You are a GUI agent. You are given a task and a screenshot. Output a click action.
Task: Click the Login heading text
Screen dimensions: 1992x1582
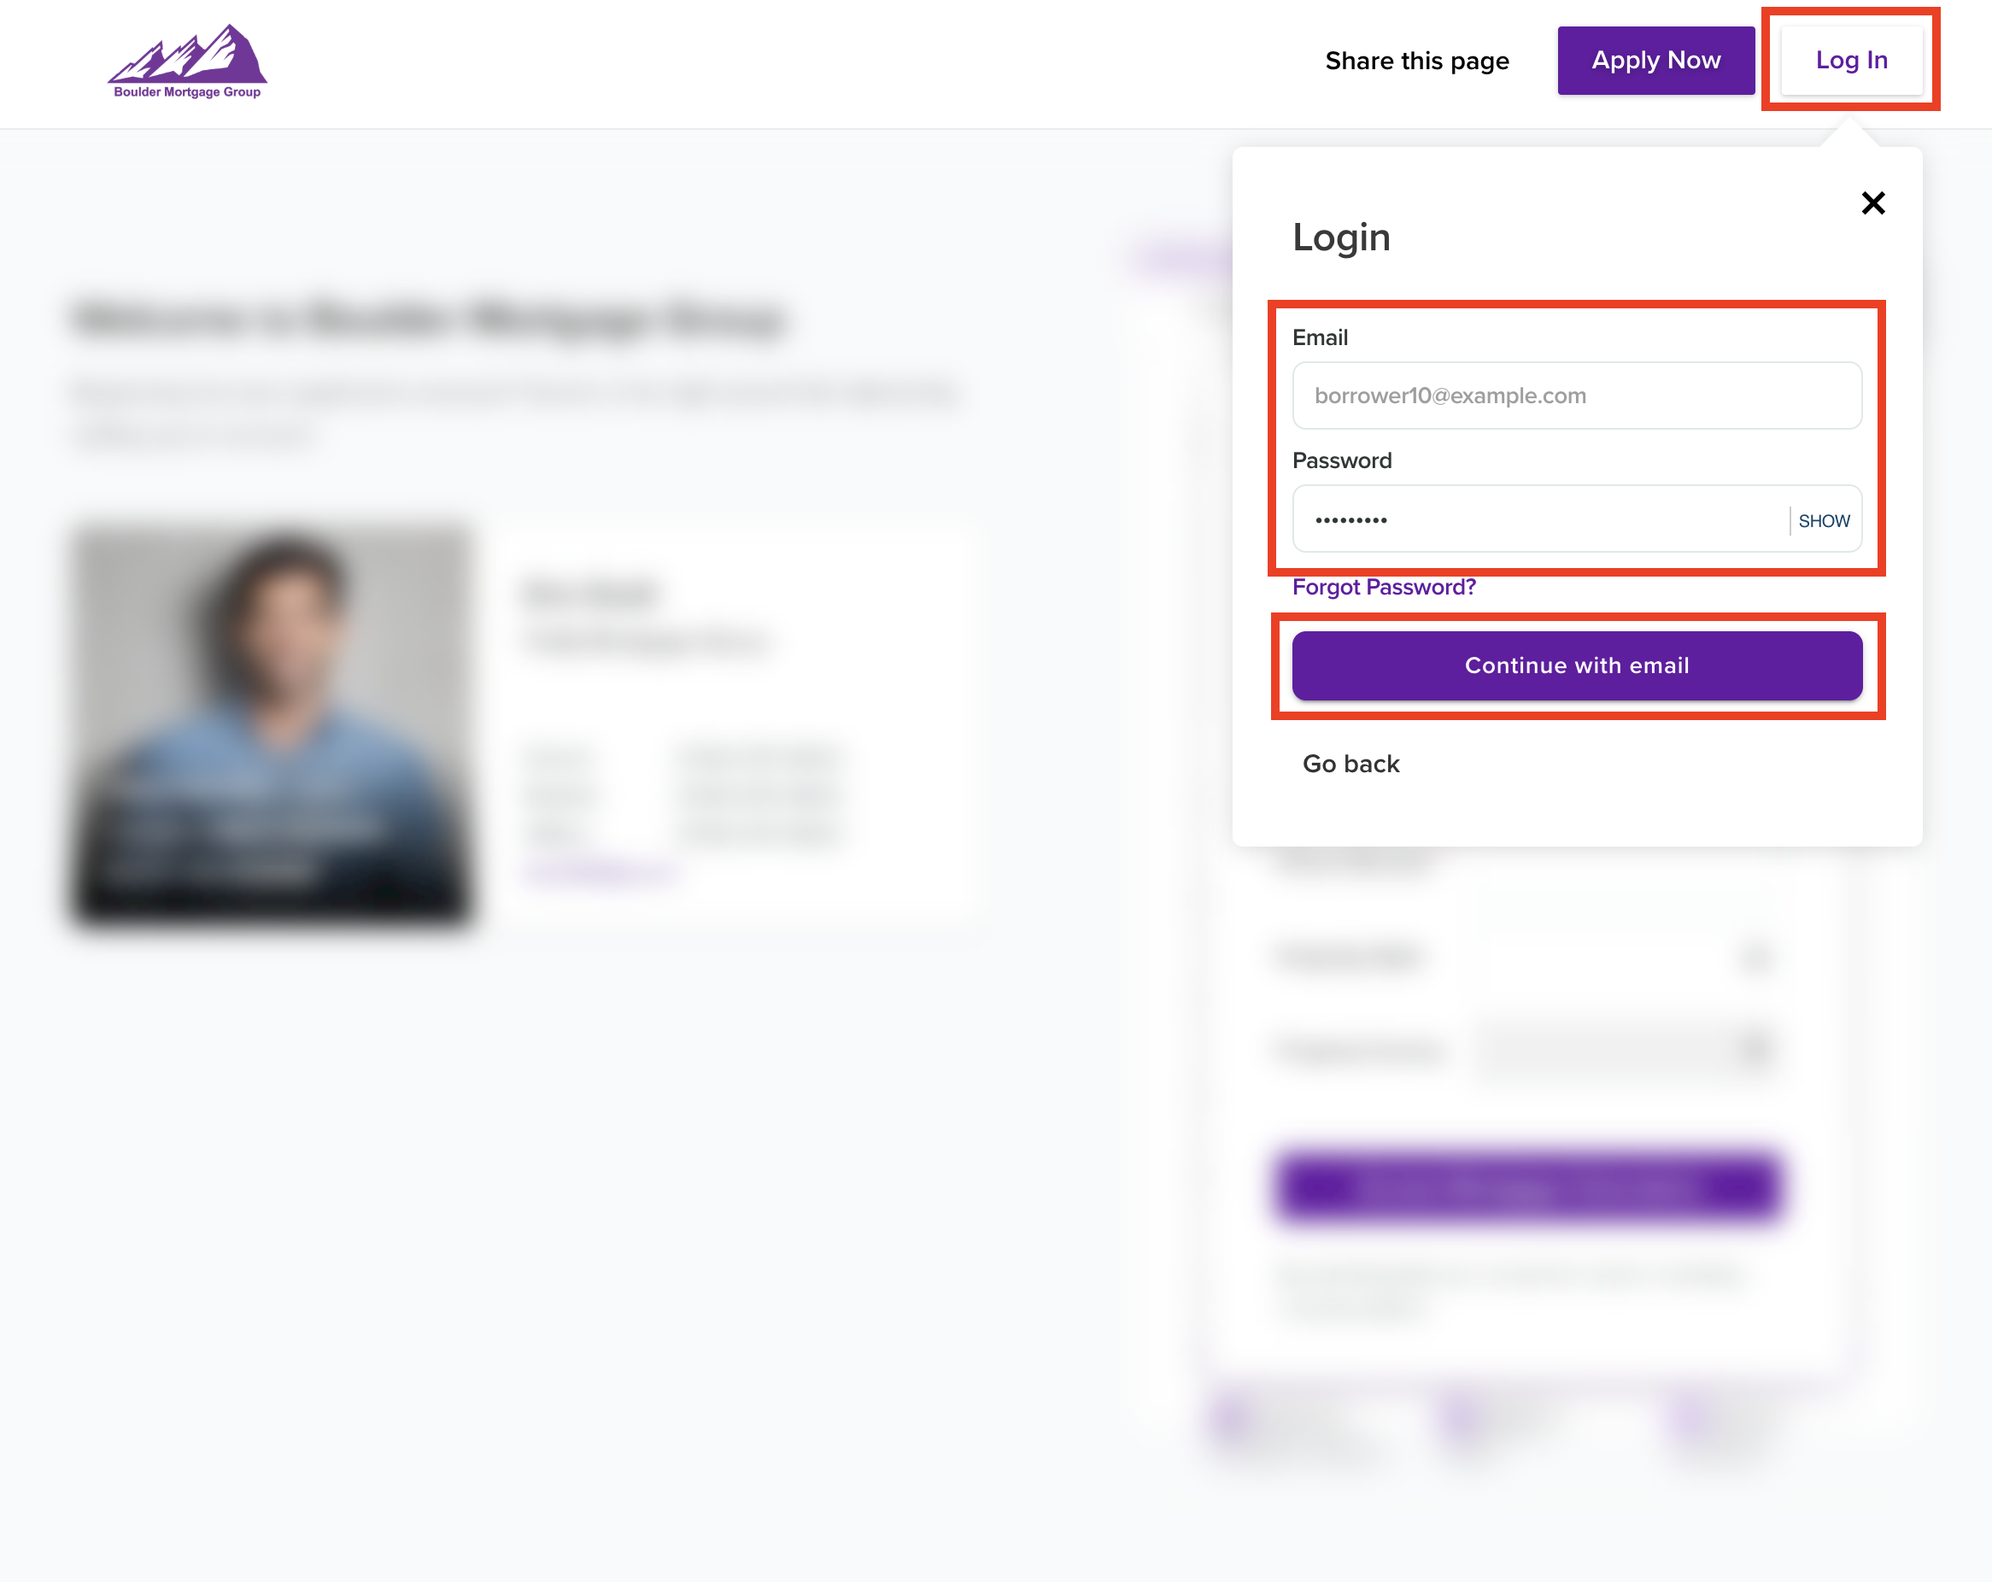coord(1340,237)
